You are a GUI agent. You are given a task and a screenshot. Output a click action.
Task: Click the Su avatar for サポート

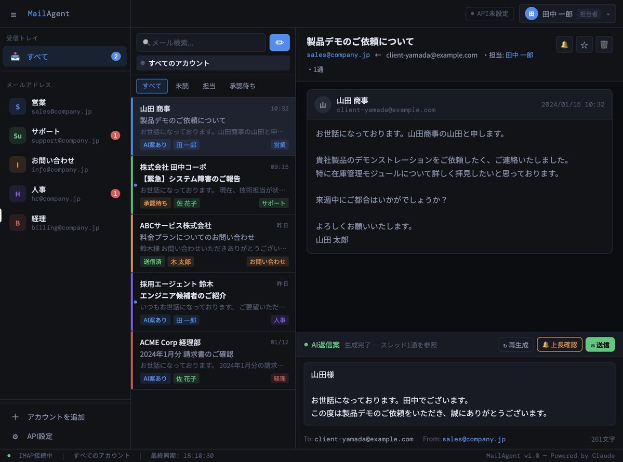coord(18,135)
